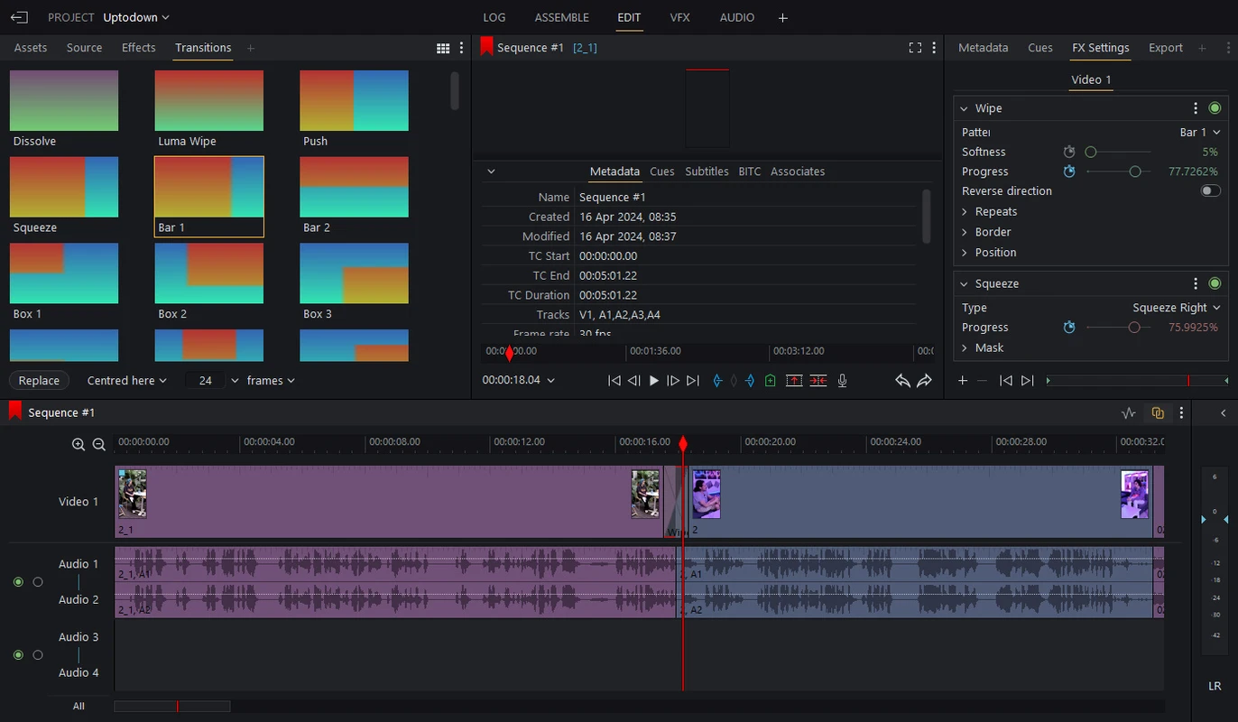The height and width of the screenshot is (722, 1238).
Task: Disable the Squeeze effect green toggle
Action: click(1215, 283)
